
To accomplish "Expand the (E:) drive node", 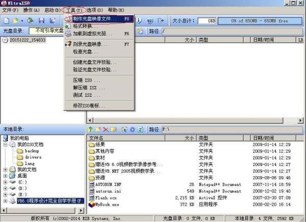I will [x=5, y=195].
